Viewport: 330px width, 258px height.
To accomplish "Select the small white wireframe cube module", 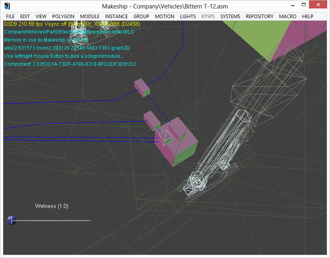I will click(165, 138).
